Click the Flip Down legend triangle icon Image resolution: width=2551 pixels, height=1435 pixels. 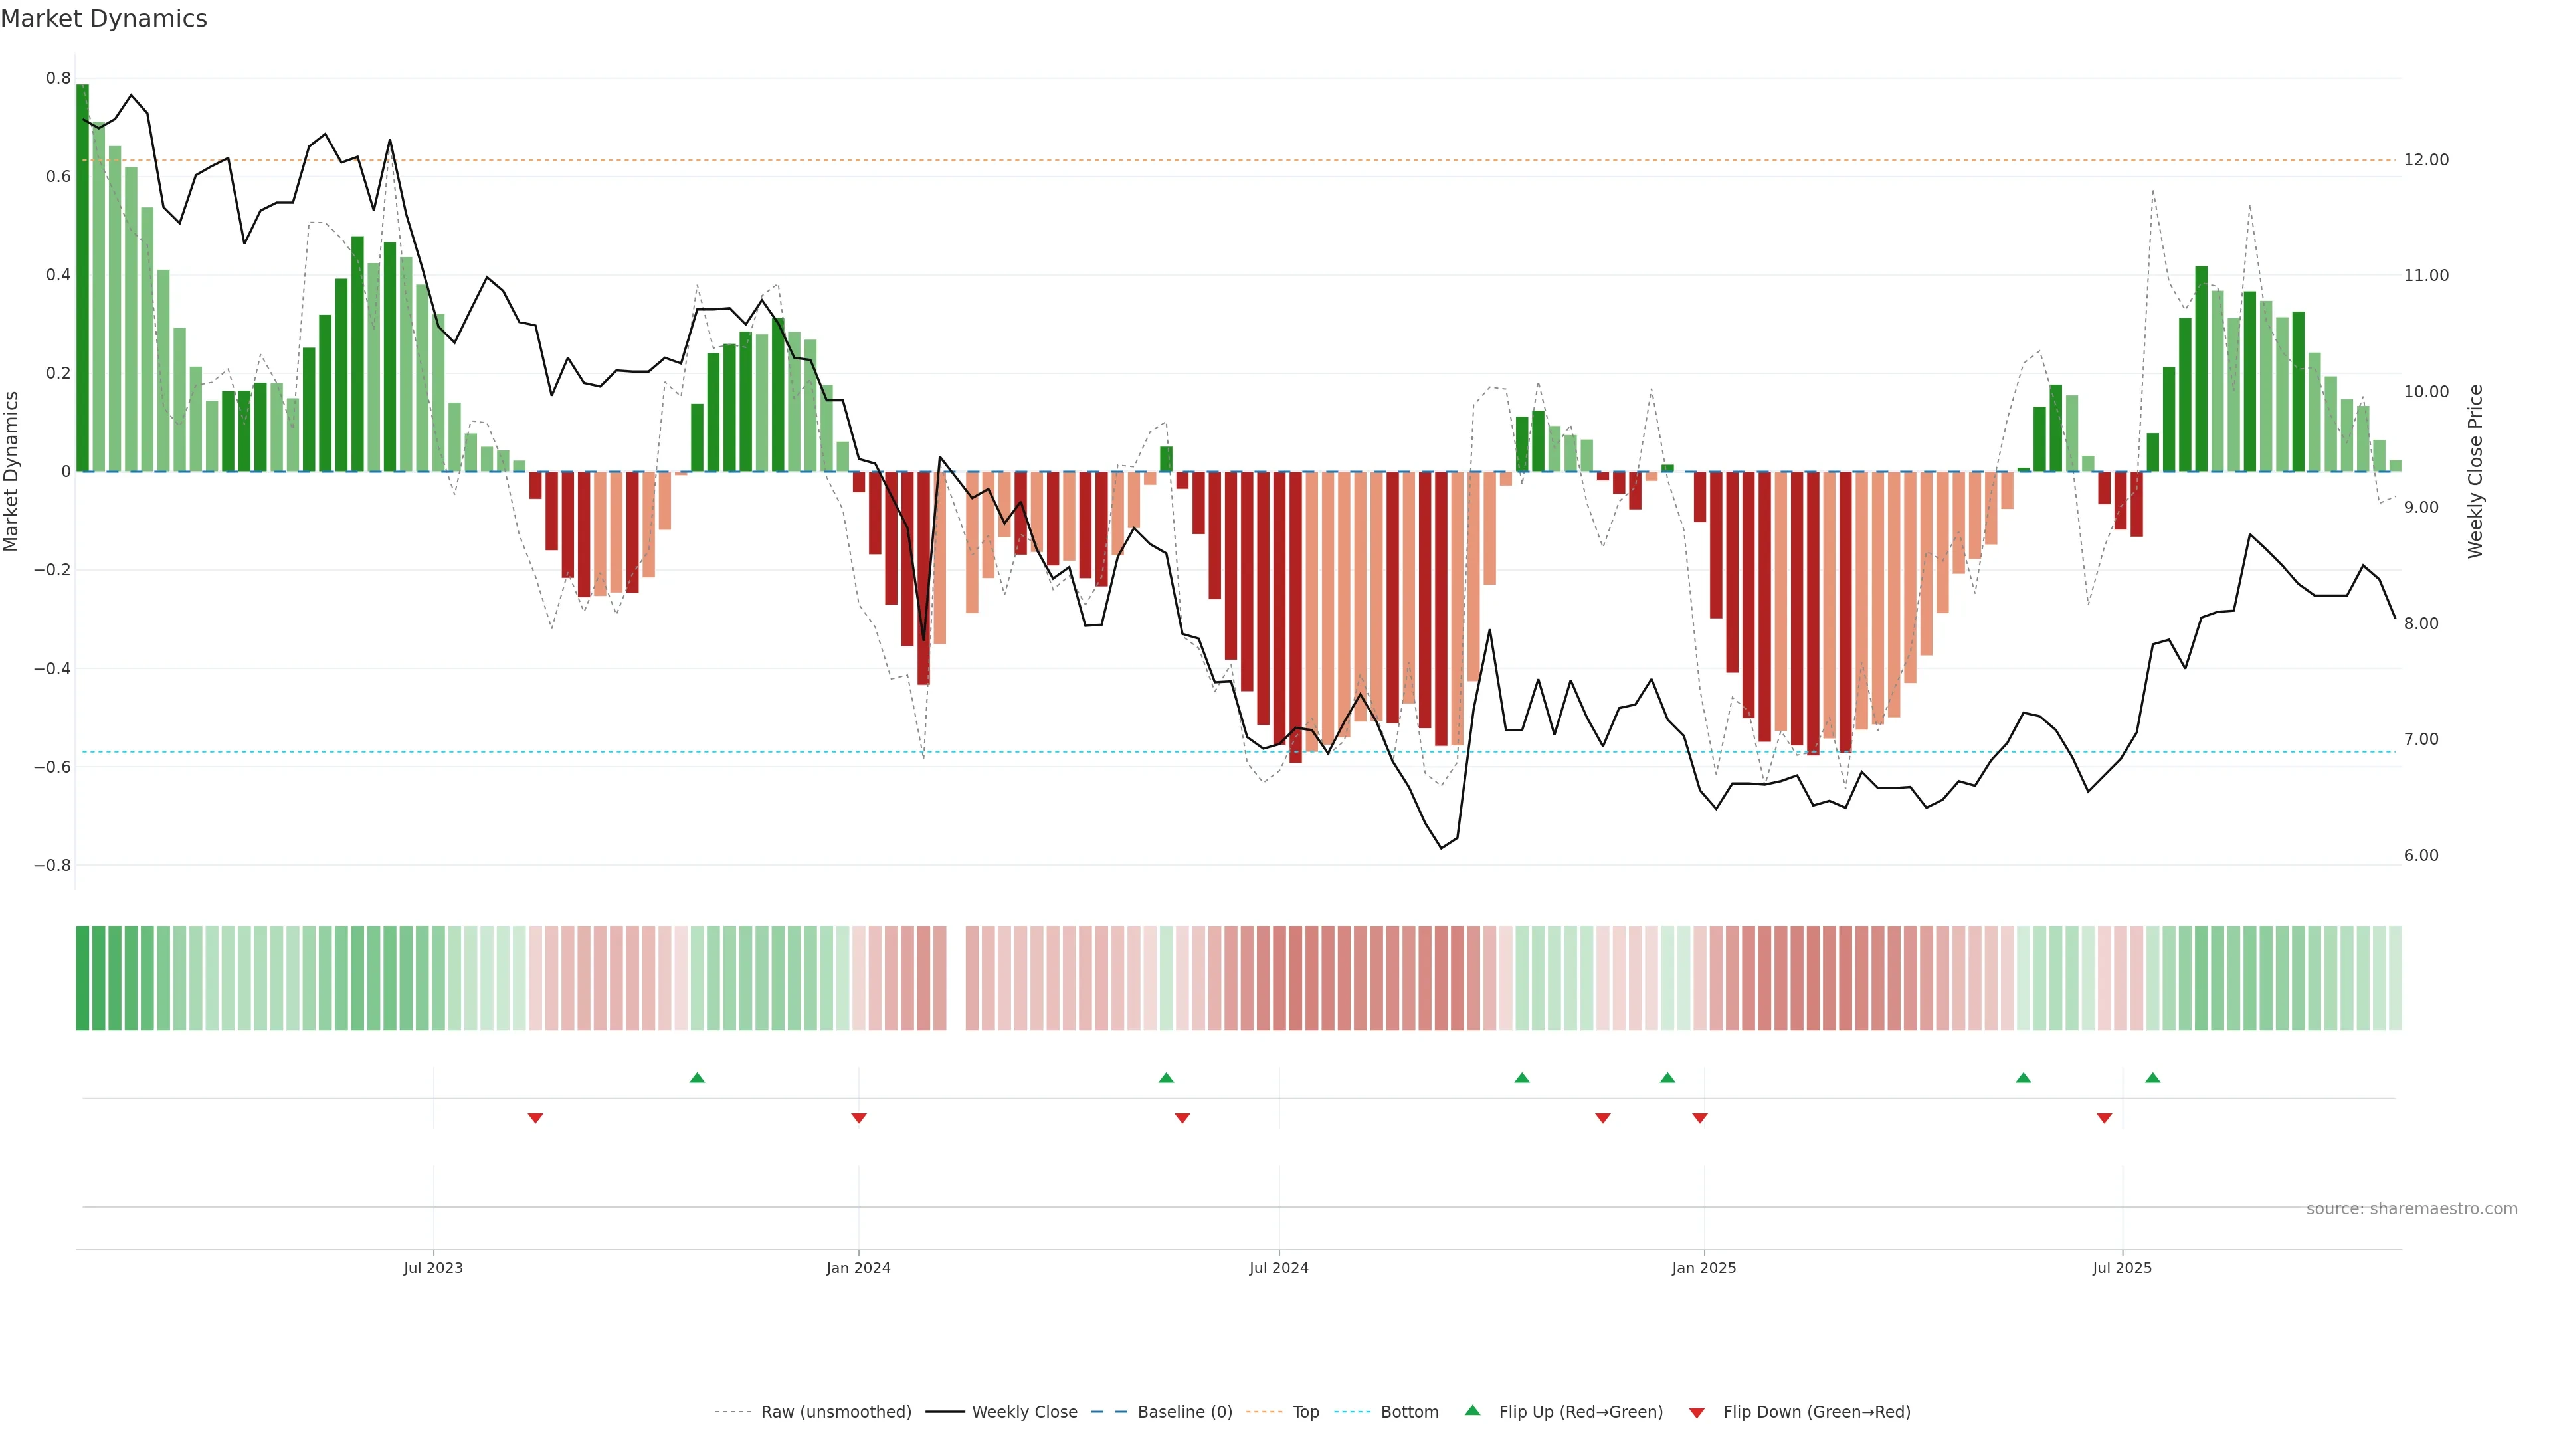1697,1413
